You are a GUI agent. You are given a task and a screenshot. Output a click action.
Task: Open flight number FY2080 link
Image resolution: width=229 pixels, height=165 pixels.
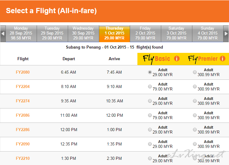[x=23, y=72]
